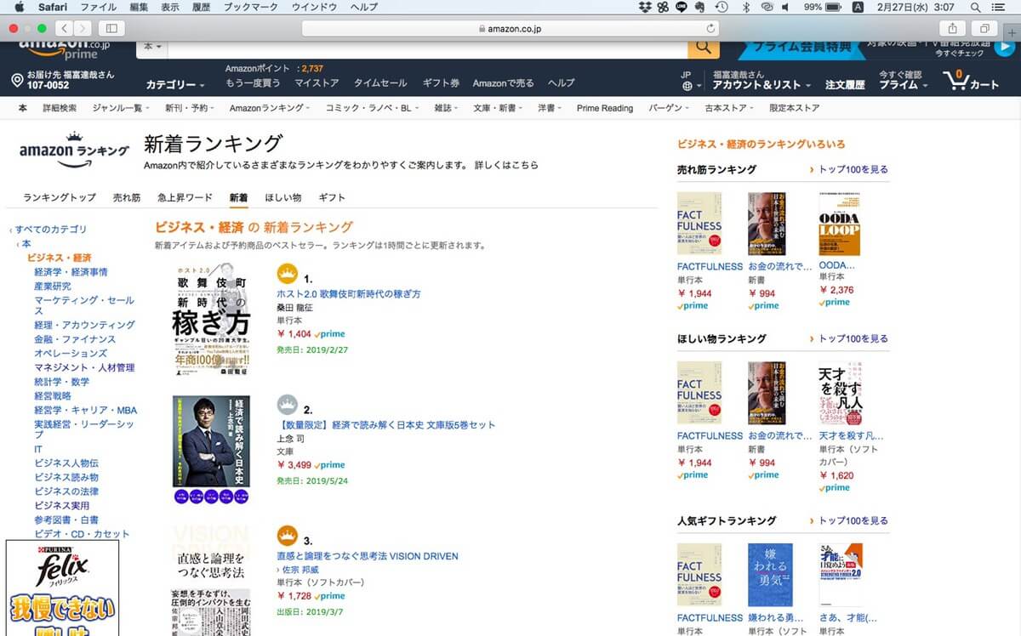This screenshot has width=1021, height=636.
Task: Expand the カテゴリー dropdown menu
Action: [174, 85]
